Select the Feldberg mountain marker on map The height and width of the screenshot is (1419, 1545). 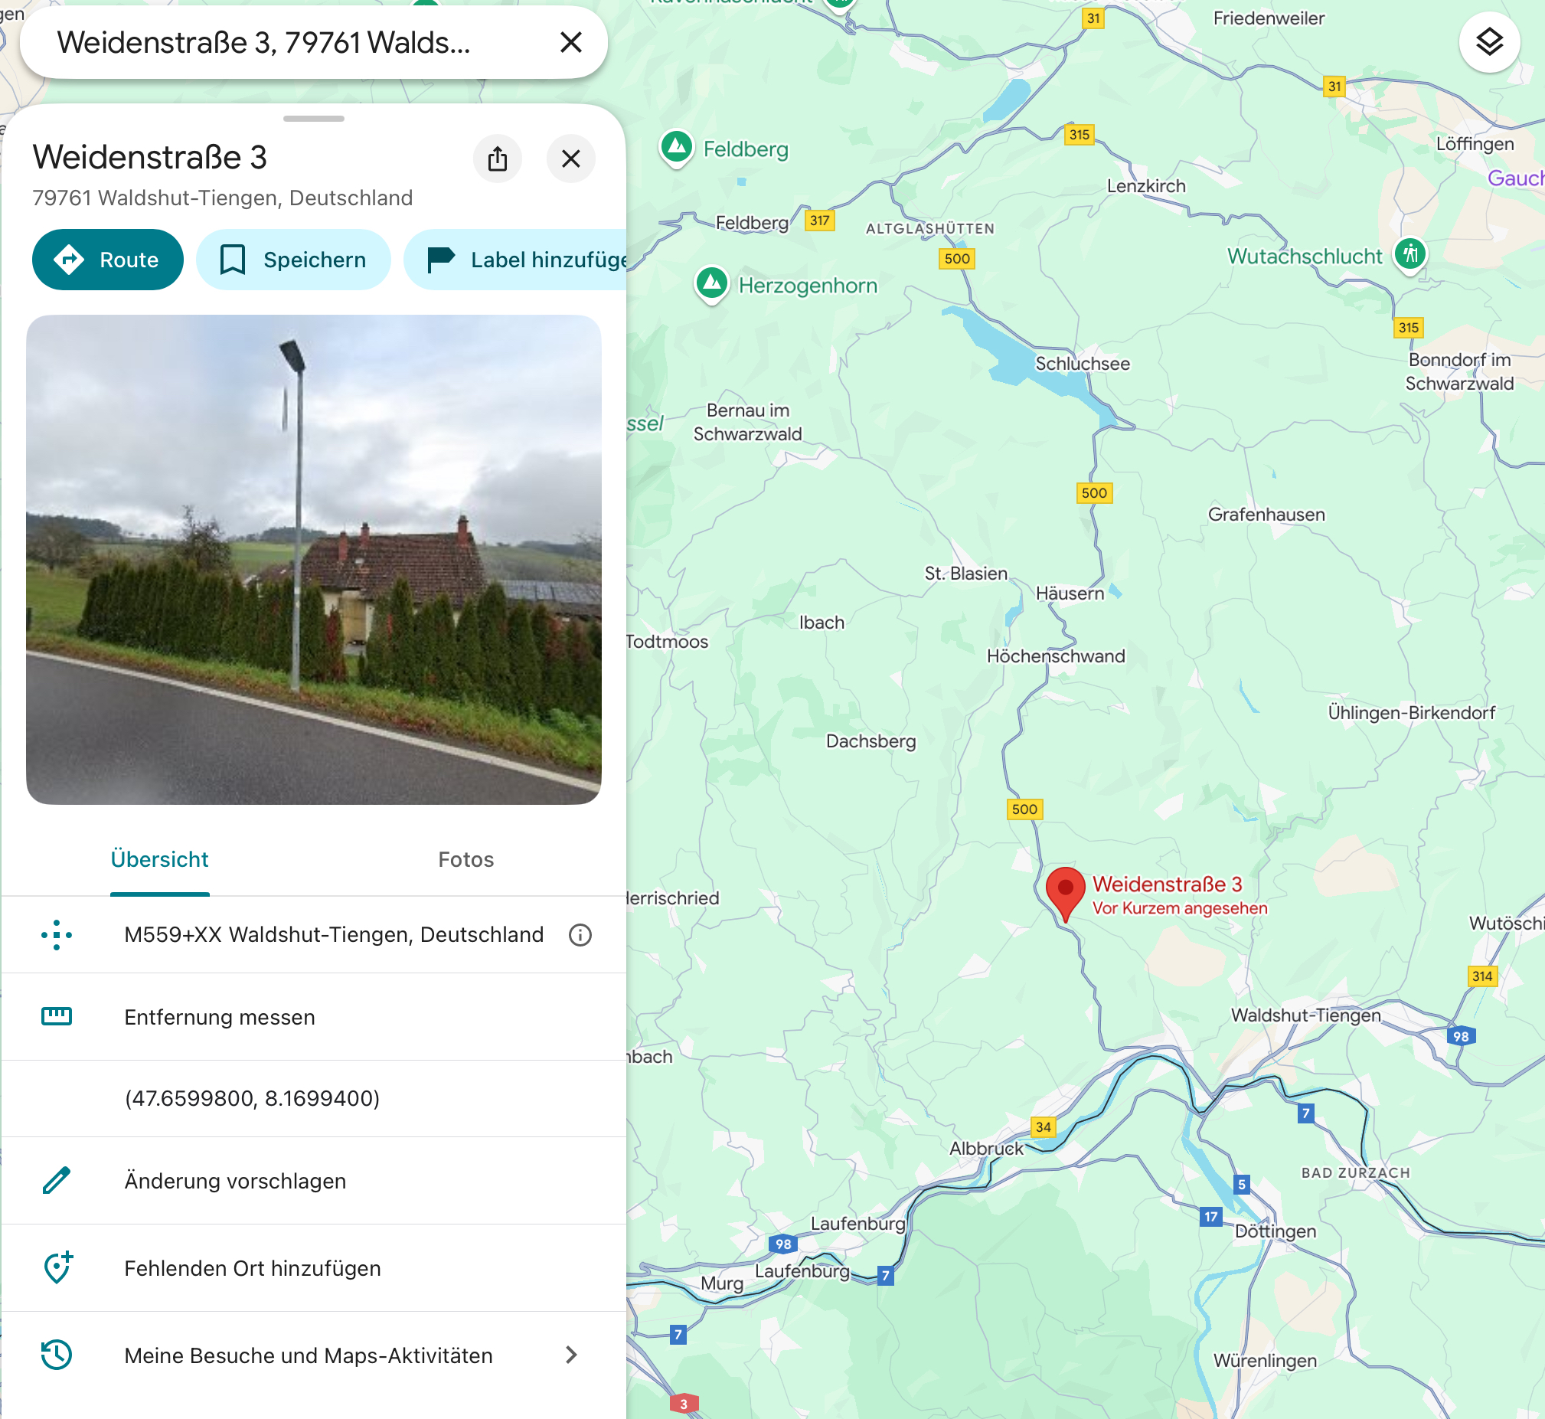point(677,149)
